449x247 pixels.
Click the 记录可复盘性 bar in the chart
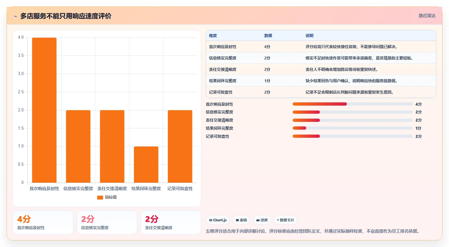tap(180, 146)
